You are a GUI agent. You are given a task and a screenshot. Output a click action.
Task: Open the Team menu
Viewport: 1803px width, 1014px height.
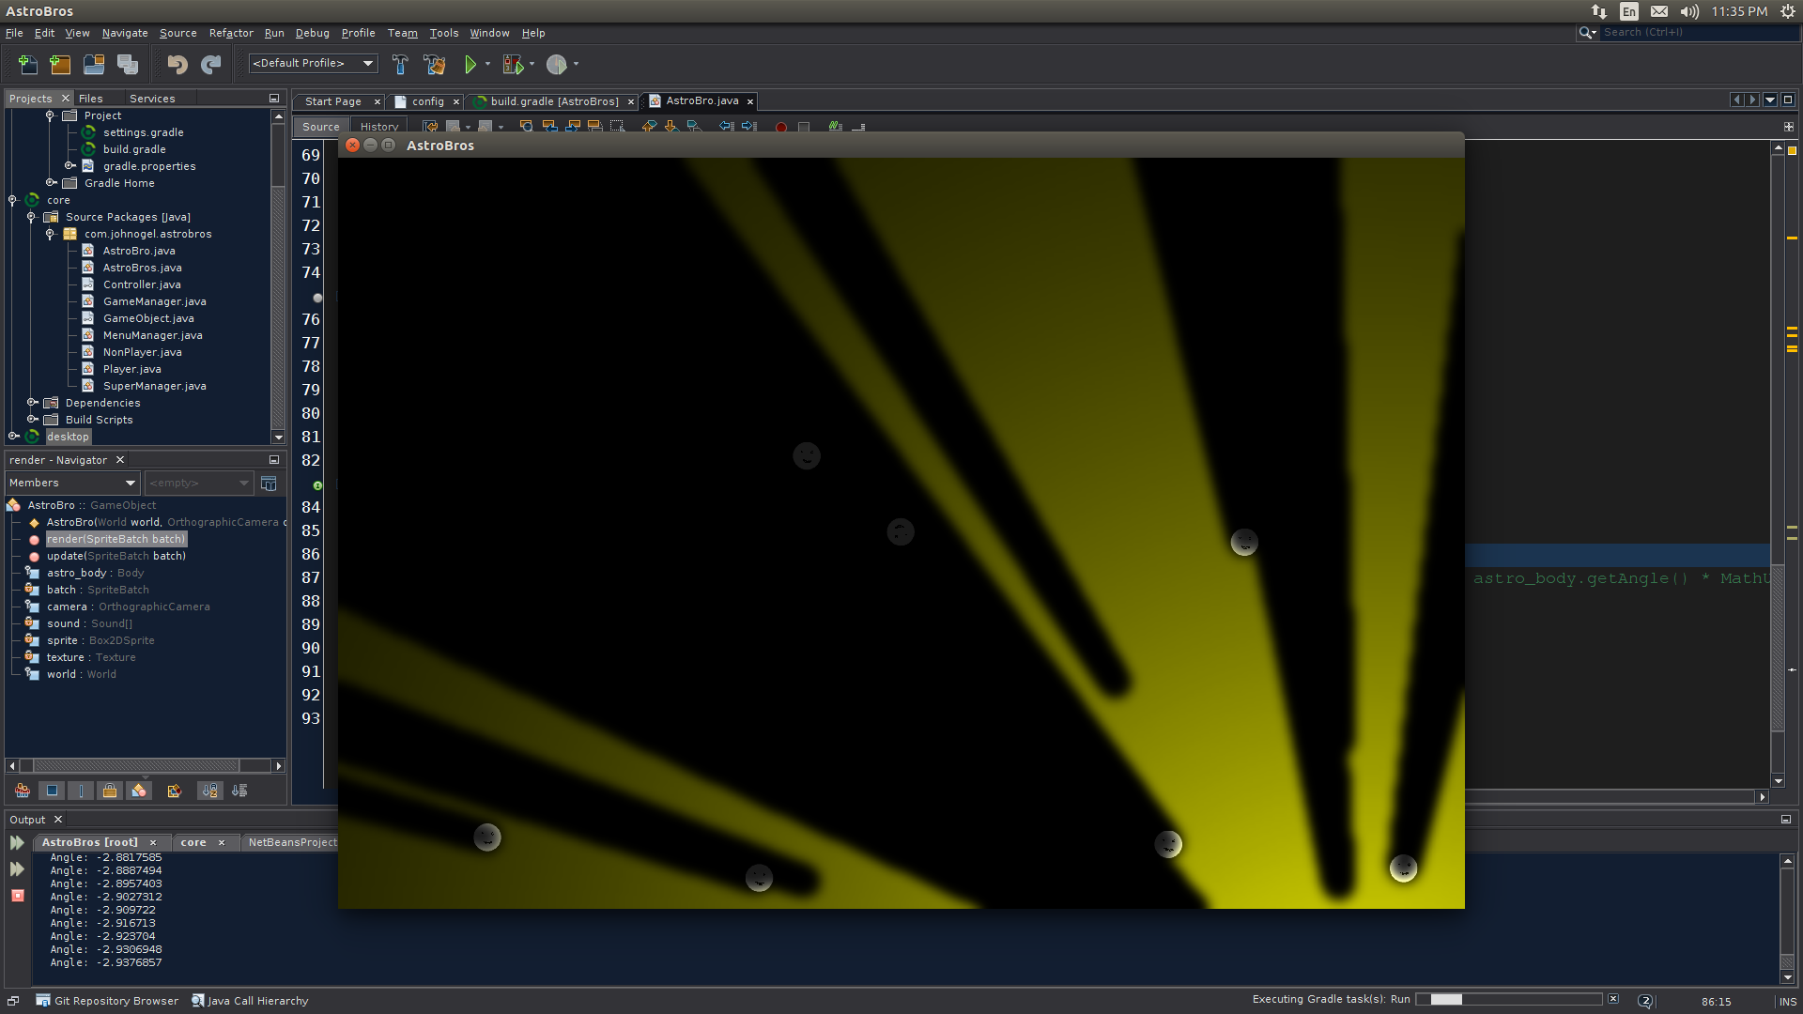coord(402,33)
